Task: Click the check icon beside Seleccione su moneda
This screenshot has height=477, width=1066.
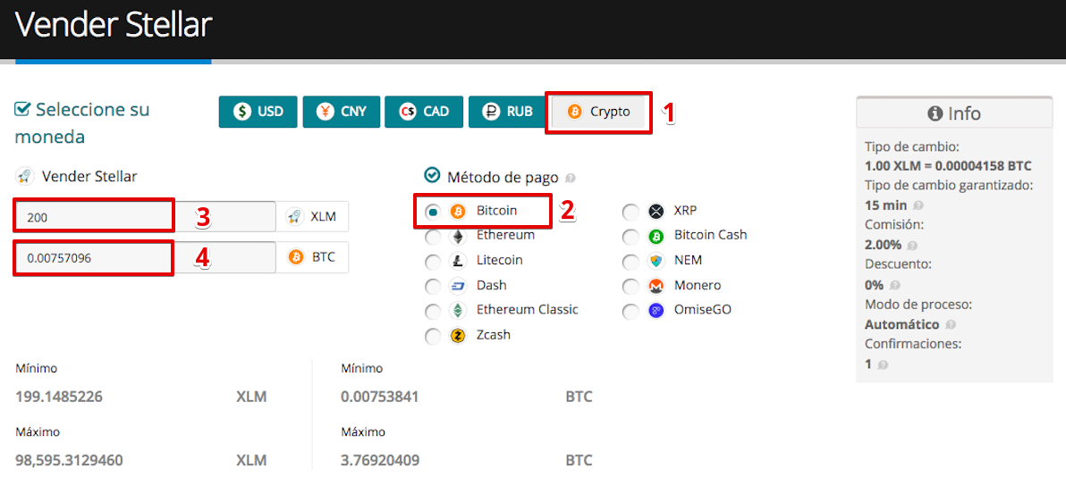Action: [x=22, y=109]
